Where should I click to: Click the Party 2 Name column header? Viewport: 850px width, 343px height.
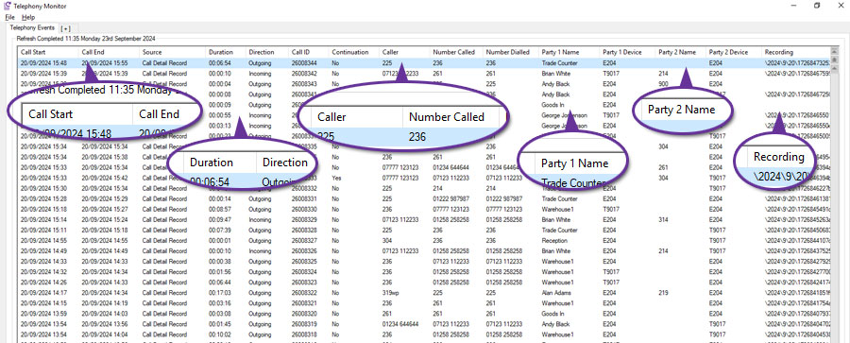click(x=681, y=52)
